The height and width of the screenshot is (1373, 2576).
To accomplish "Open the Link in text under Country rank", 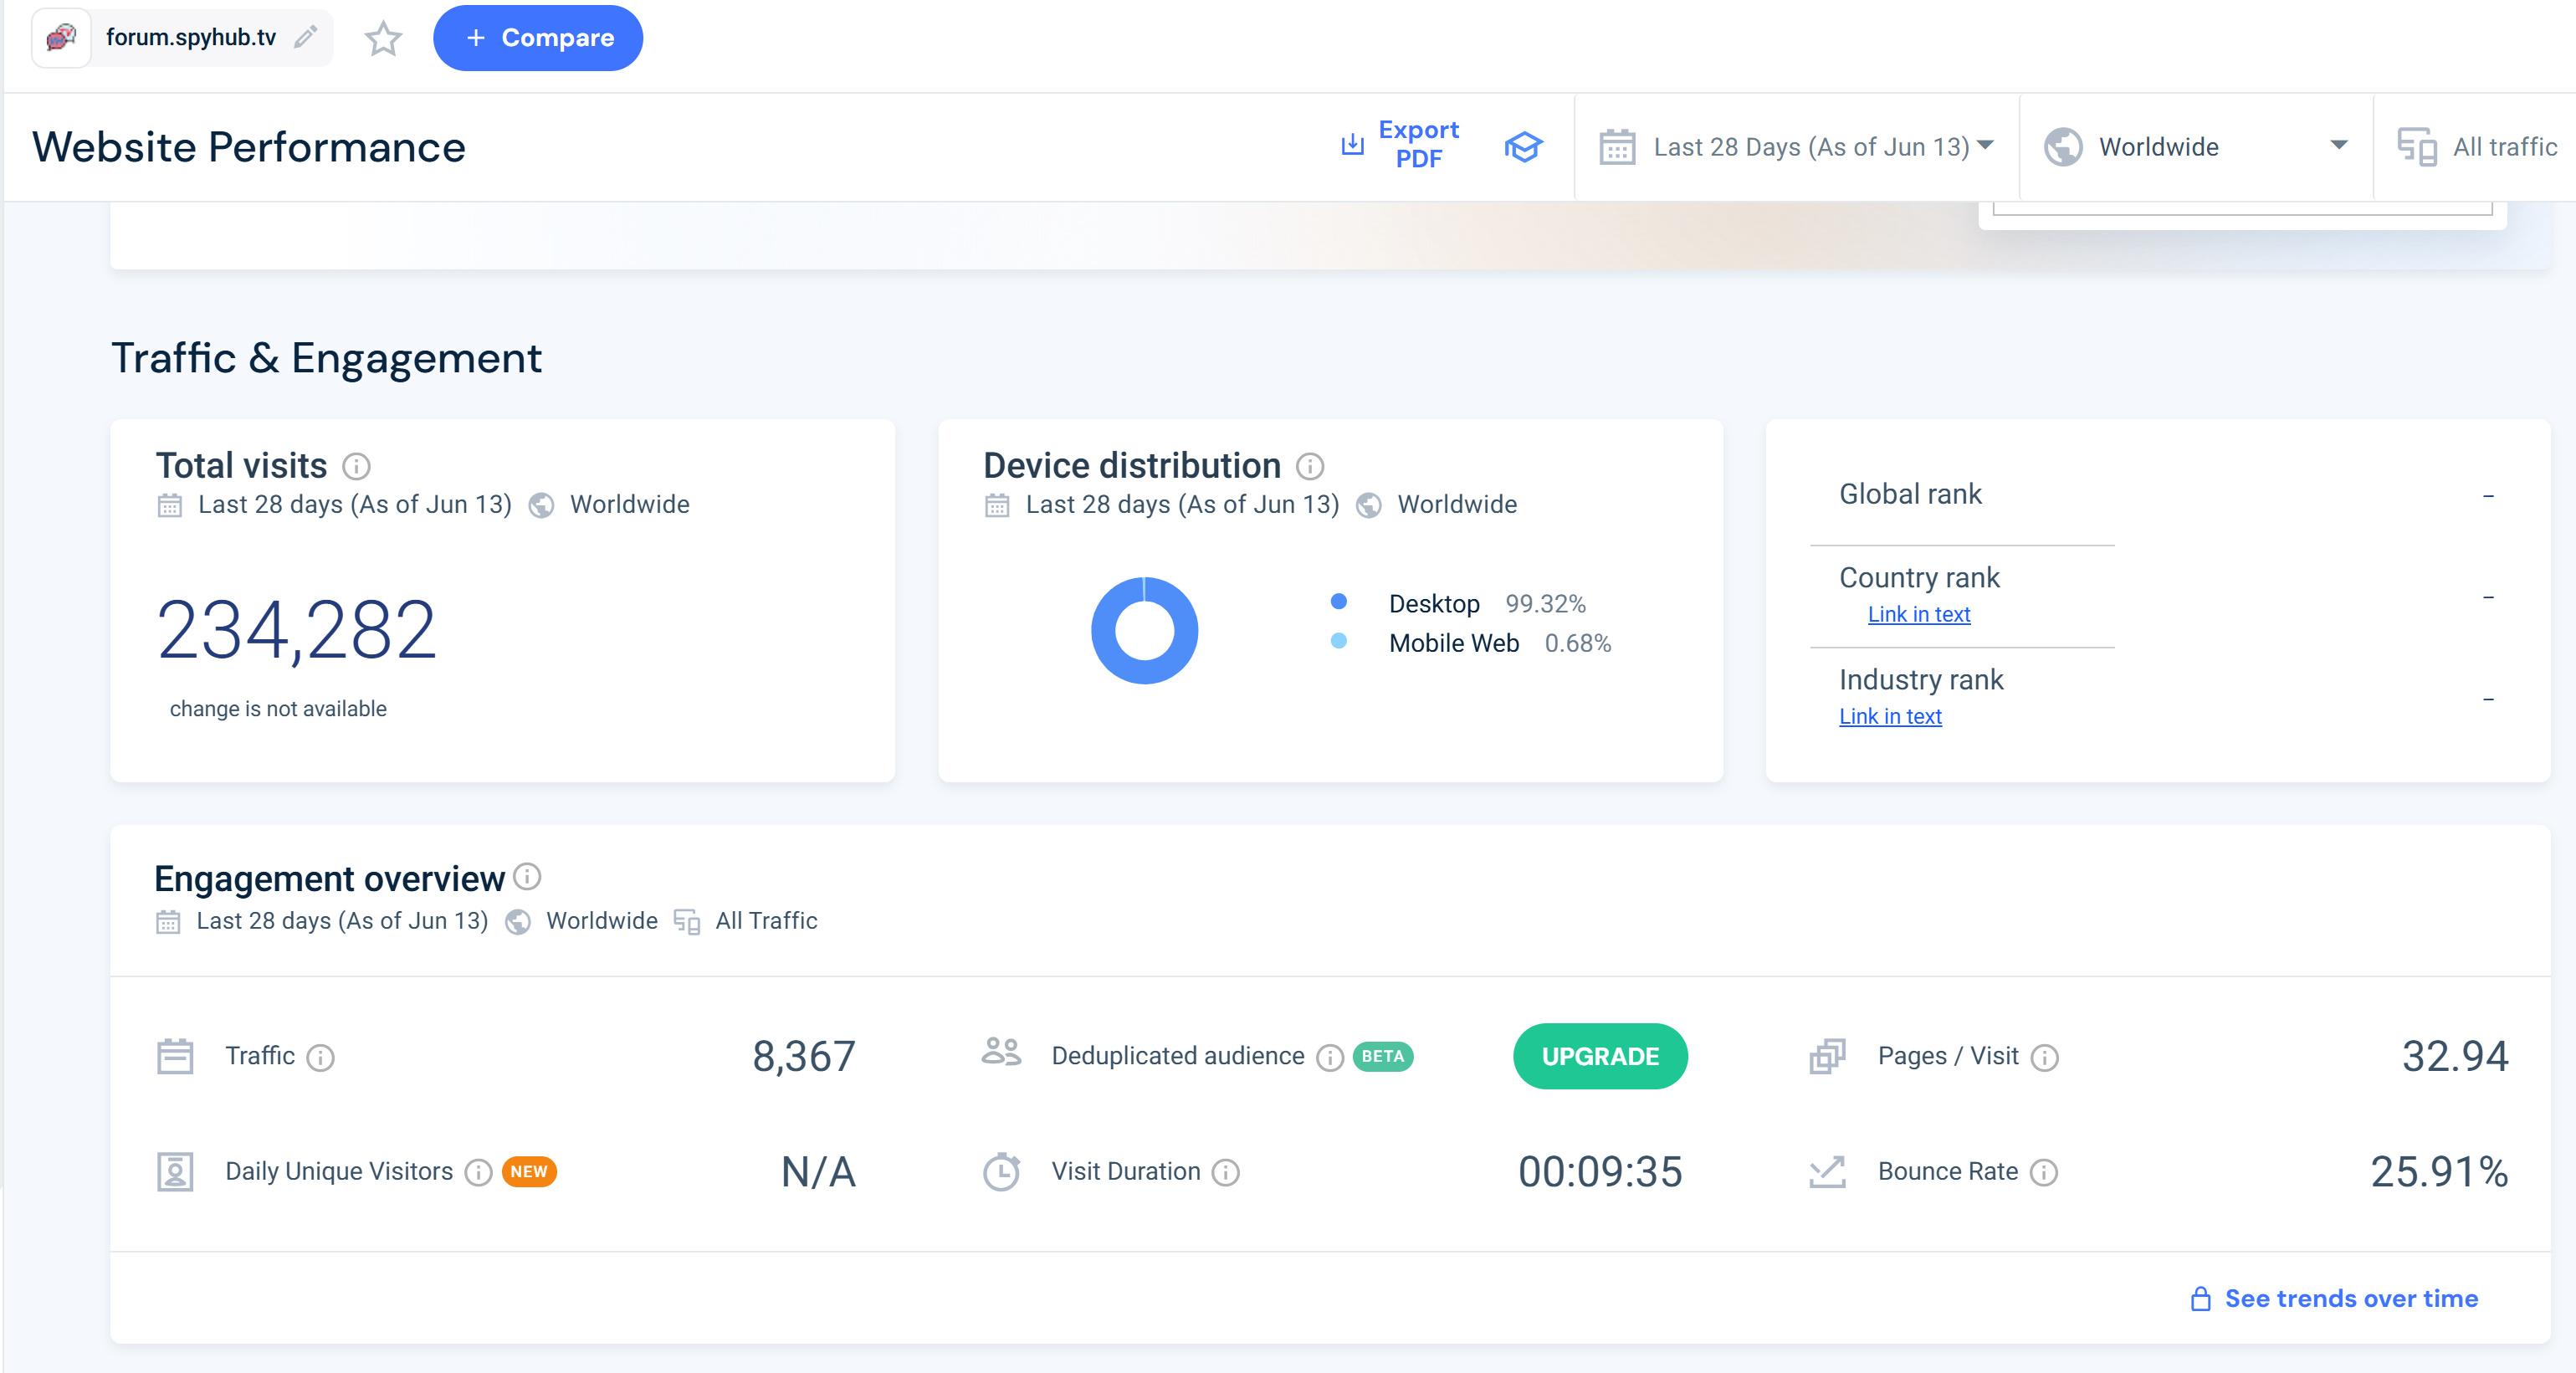I will tap(1918, 614).
